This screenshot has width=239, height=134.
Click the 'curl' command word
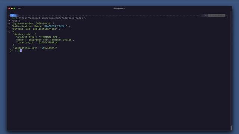pos(15,18)
